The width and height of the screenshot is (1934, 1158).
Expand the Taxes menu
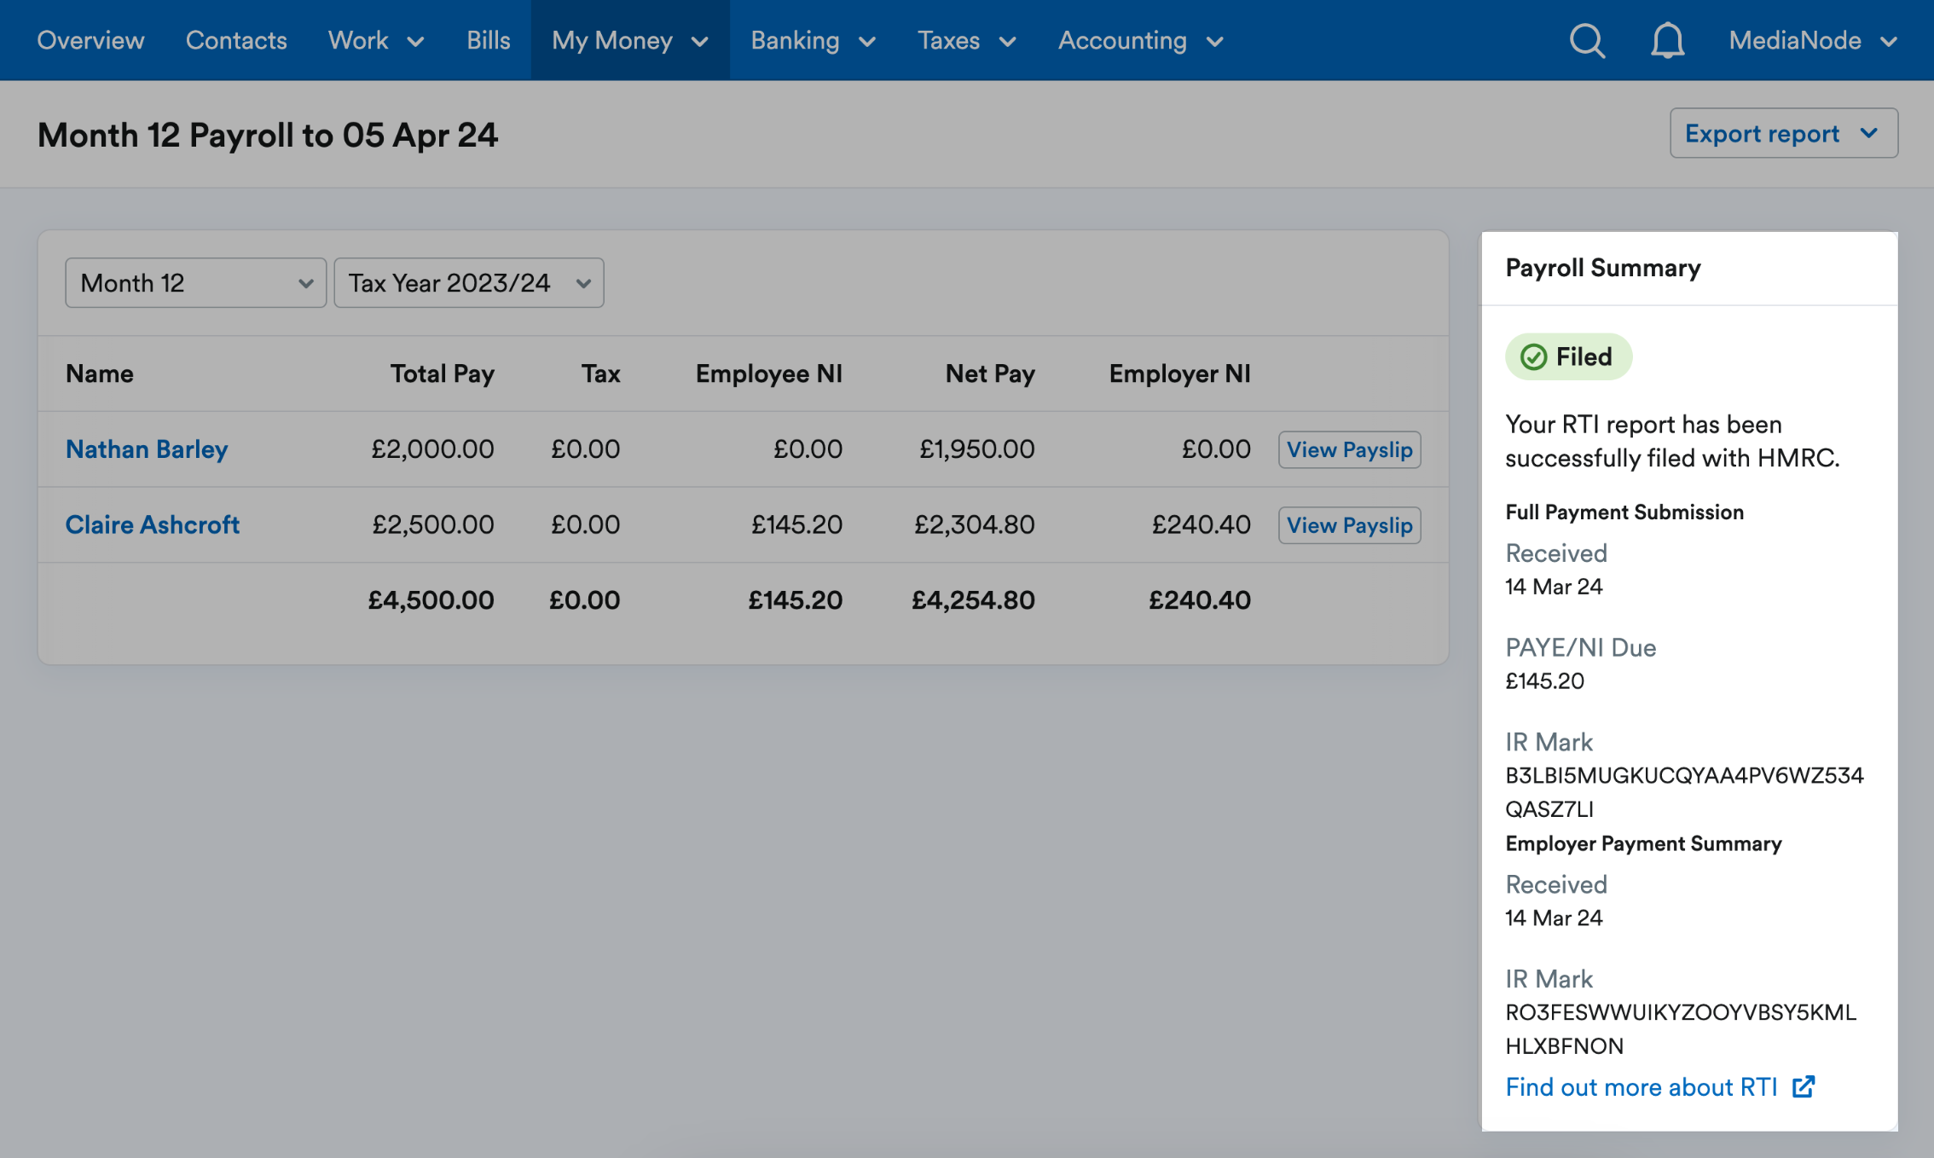point(967,40)
